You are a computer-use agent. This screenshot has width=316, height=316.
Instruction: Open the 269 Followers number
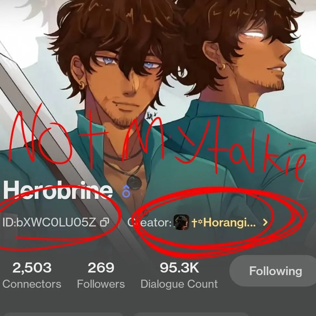pyautogui.click(x=101, y=268)
